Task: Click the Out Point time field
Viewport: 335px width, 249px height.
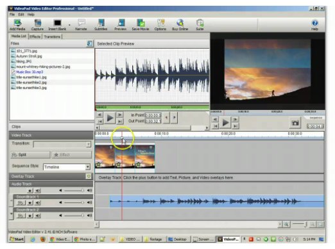Action: 153,121
